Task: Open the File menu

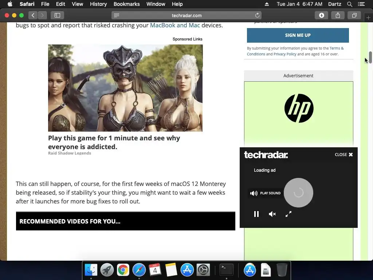Action: point(45,4)
